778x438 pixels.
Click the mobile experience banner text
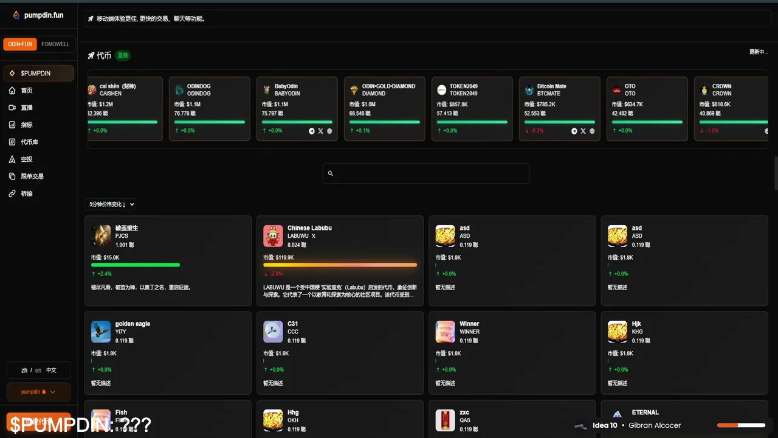coord(151,19)
